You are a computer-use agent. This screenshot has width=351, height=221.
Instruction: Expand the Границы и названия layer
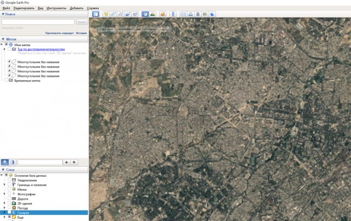point(4,184)
